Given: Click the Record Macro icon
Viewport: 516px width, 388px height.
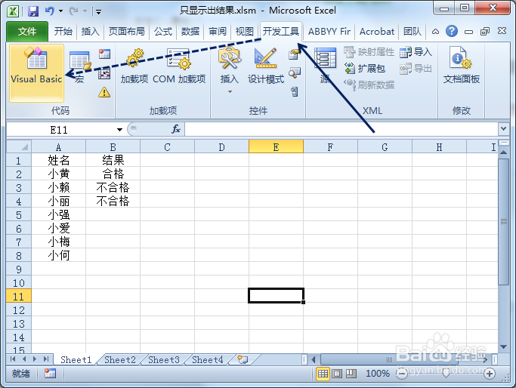Looking at the screenshot, I should 105,54.
